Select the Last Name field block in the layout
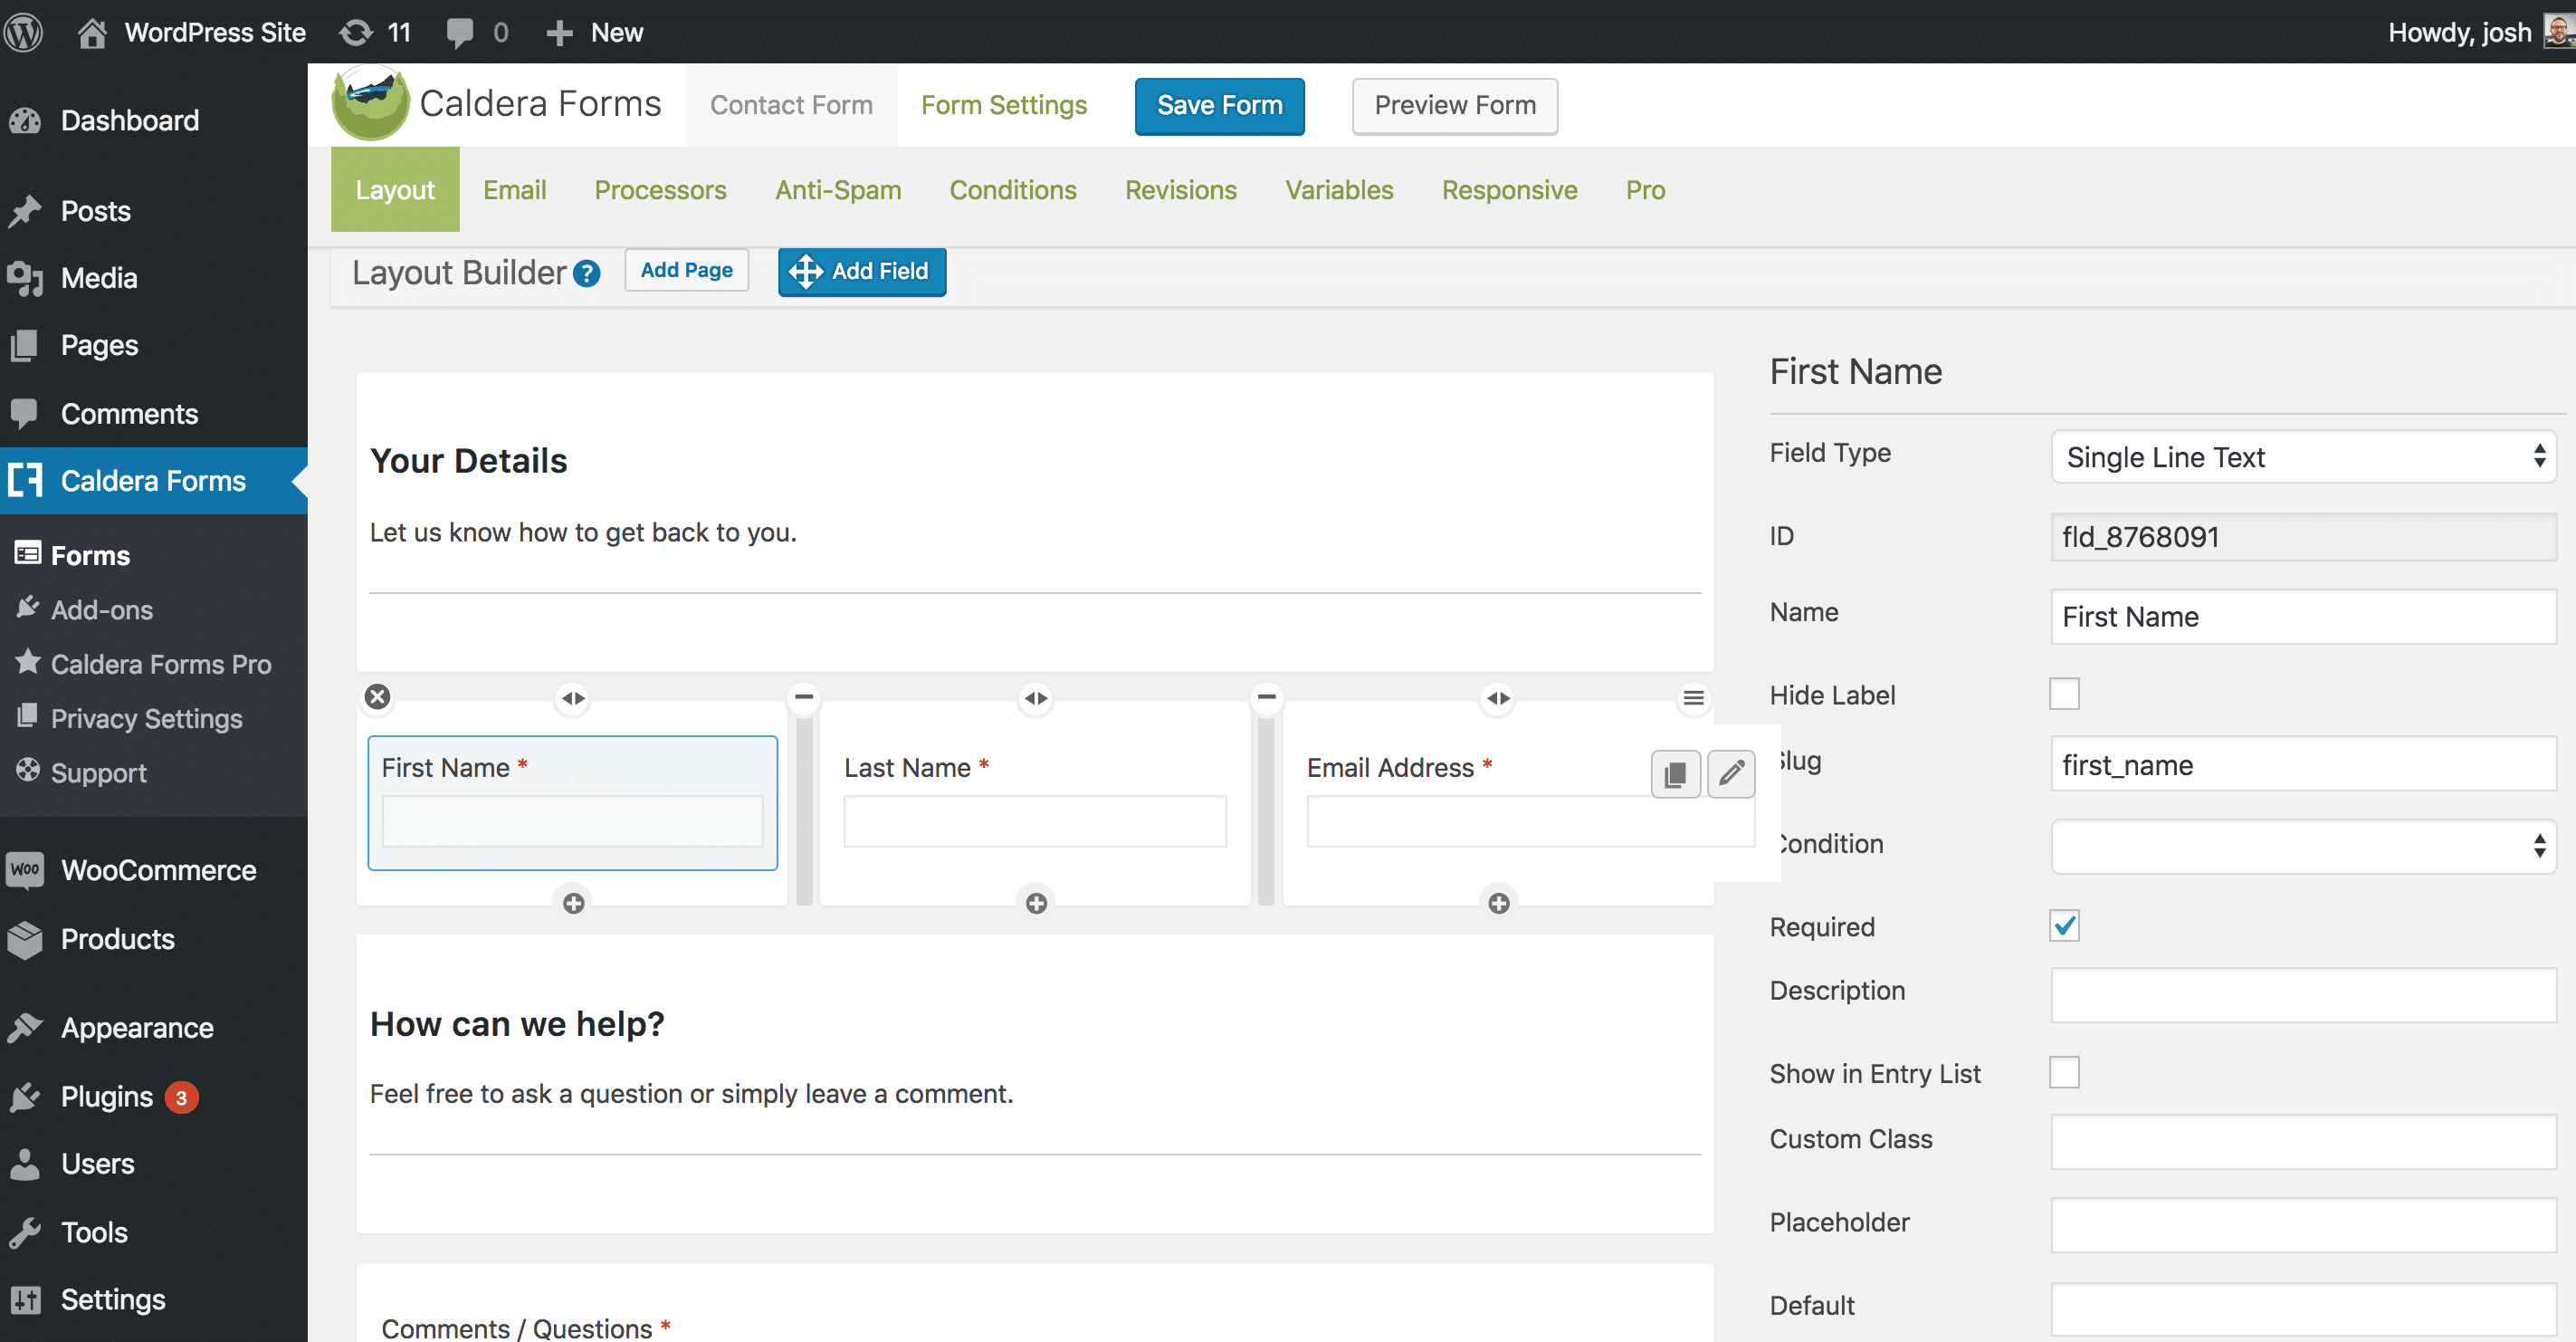The width and height of the screenshot is (2576, 1342). tap(1035, 802)
